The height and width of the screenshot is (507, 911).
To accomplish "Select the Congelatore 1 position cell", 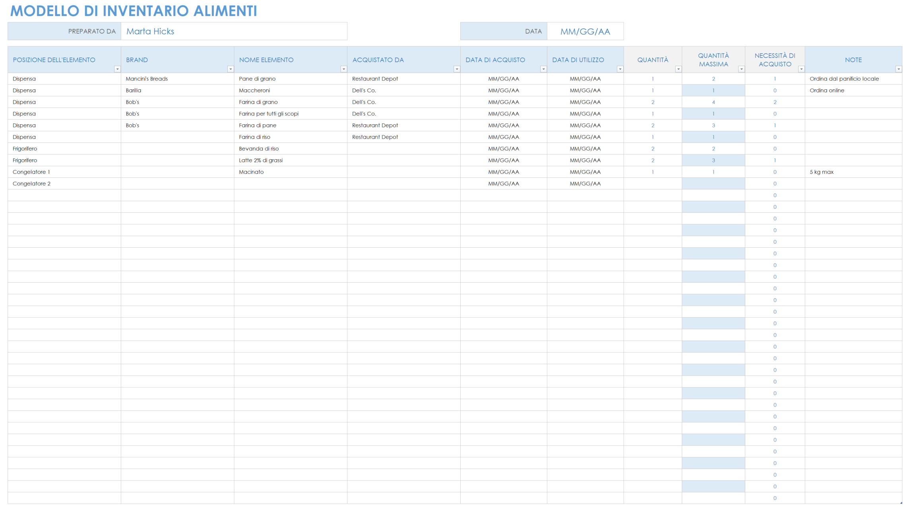I will 64,172.
